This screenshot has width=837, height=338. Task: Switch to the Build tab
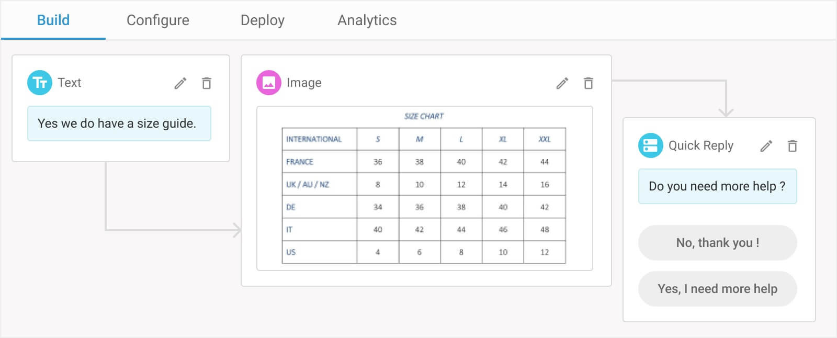click(x=53, y=20)
